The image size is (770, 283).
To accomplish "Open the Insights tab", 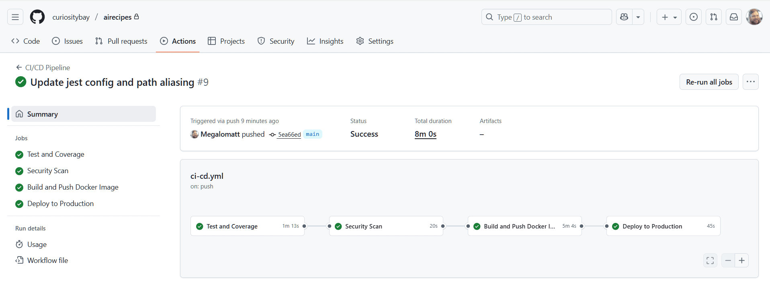I will 325,41.
